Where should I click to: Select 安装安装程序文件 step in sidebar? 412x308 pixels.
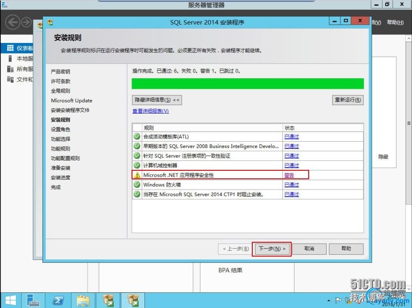(70, 110)
